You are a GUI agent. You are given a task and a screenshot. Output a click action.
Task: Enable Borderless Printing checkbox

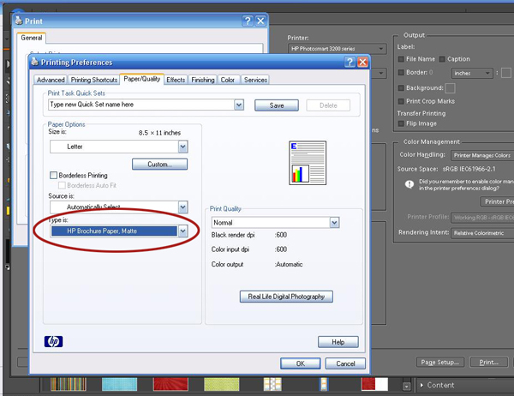coord(53,175)
